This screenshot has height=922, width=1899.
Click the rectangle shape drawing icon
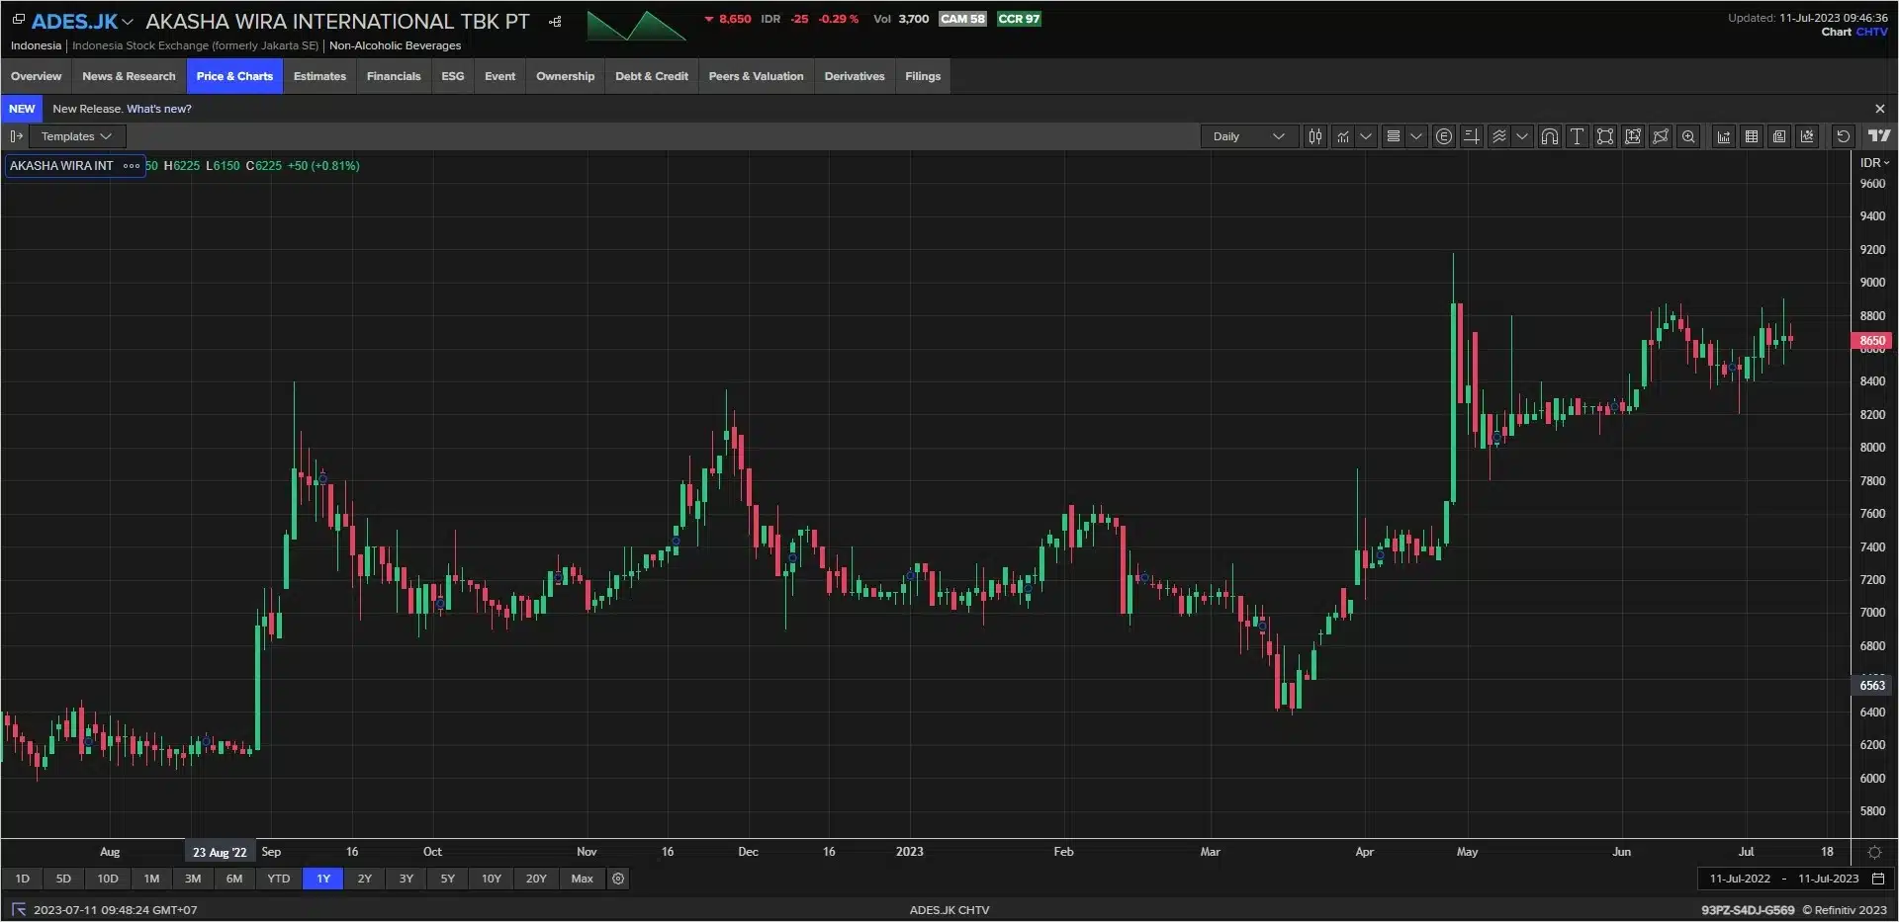point(1605,136)
